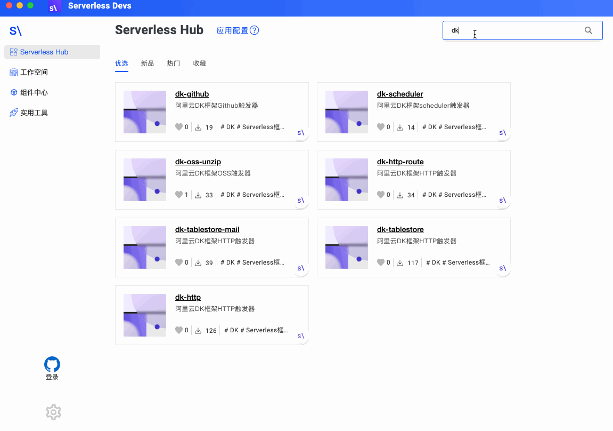Click dk-oss-unzip card thumbnail
The width and height of the screenshot is (613, 431).
tap(145, 180)
